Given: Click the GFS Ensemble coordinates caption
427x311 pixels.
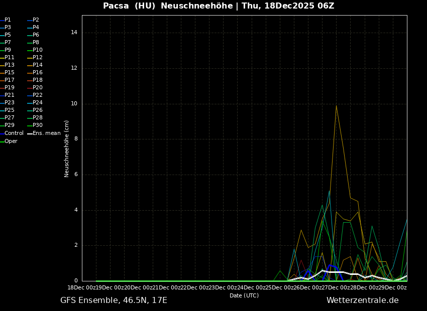Looking at the screenshot, I should point(114,300).
